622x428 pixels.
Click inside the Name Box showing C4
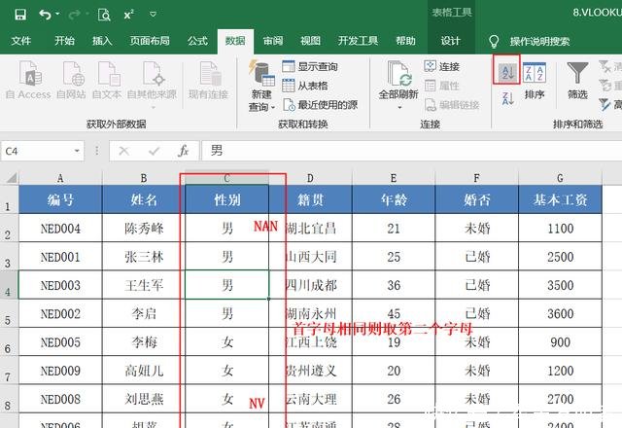37,152
